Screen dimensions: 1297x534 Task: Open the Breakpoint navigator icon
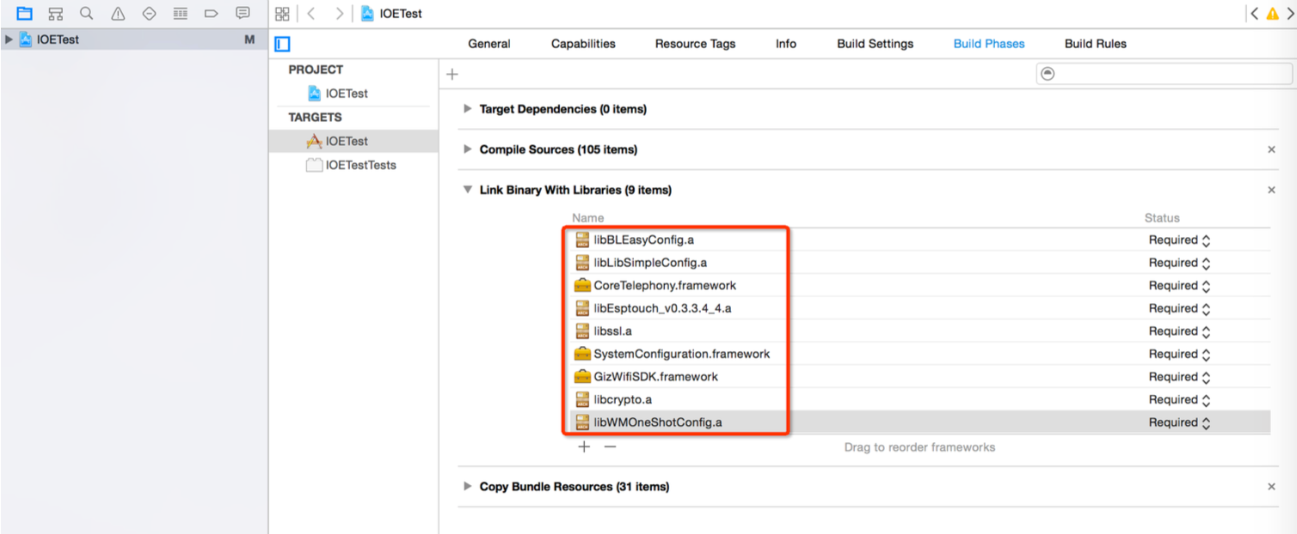[211, 14]
